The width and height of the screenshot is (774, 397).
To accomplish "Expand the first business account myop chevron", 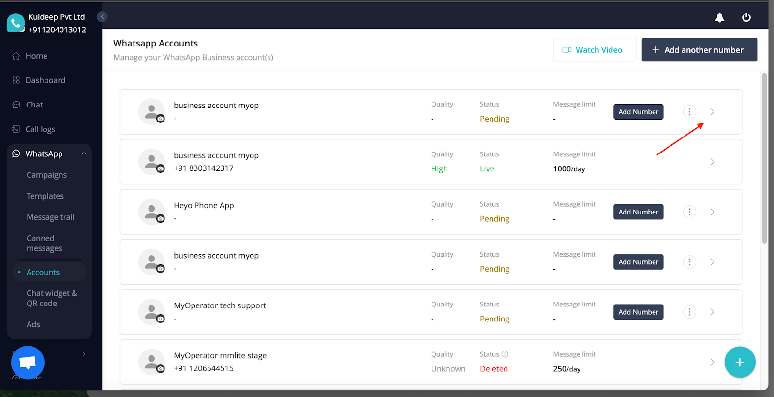I will [712, 112].
